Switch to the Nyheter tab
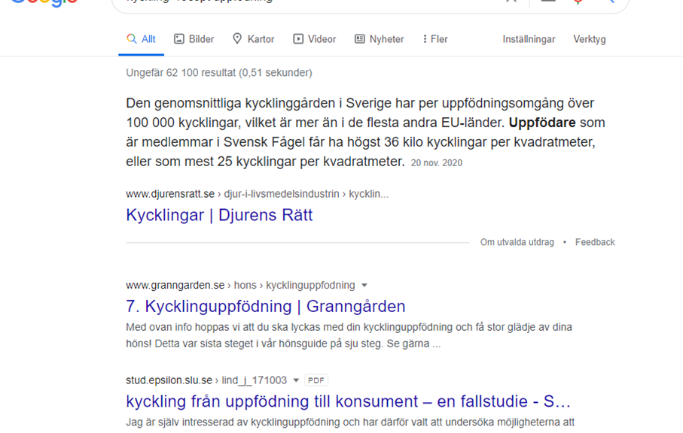683x433 pixels. 379,39
